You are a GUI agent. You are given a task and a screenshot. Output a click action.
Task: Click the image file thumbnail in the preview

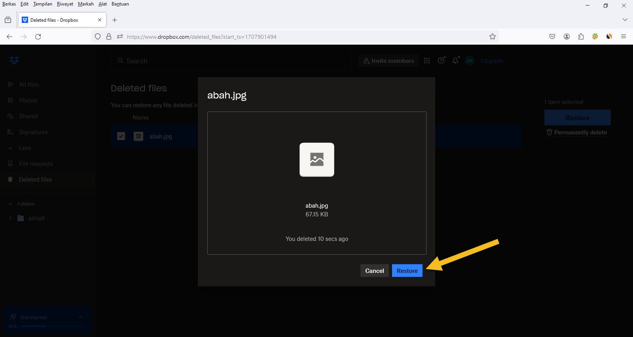316,159
